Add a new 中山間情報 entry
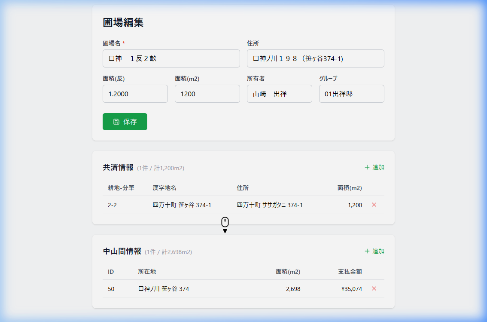The image size is (487, 322). coord(374,251)
